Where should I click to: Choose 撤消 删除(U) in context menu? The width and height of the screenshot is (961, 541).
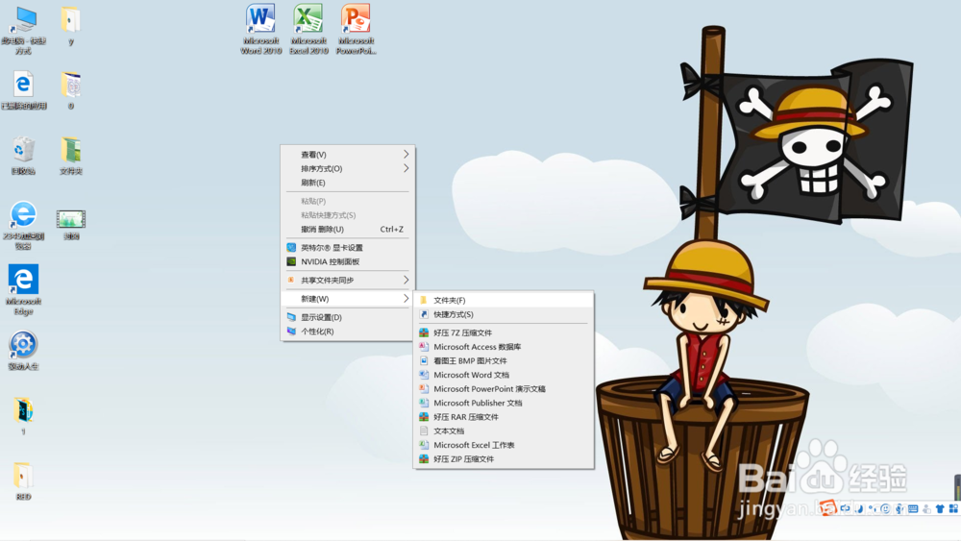coord(348,229)
